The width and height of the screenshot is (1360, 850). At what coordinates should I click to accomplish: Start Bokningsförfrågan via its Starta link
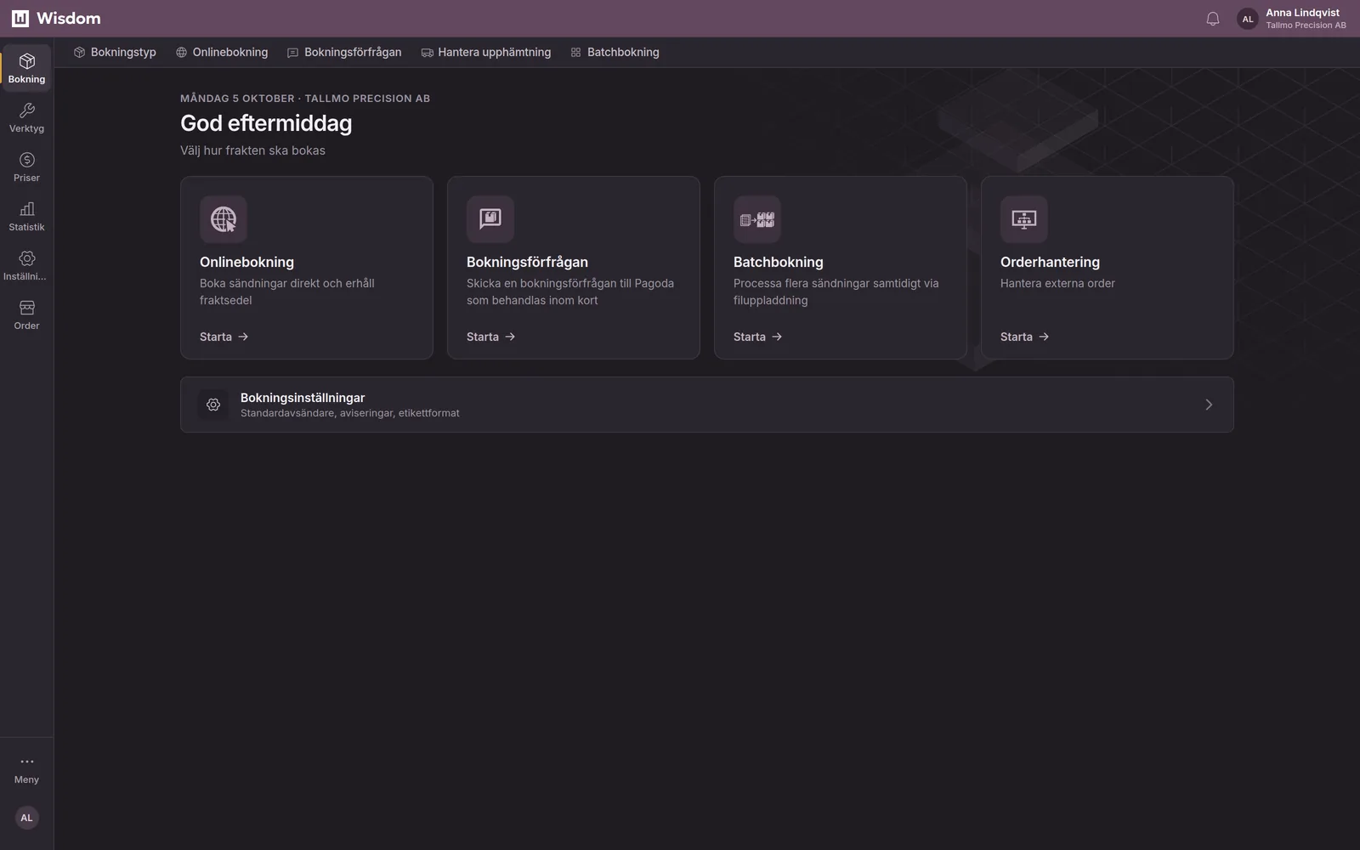(491, 337)
